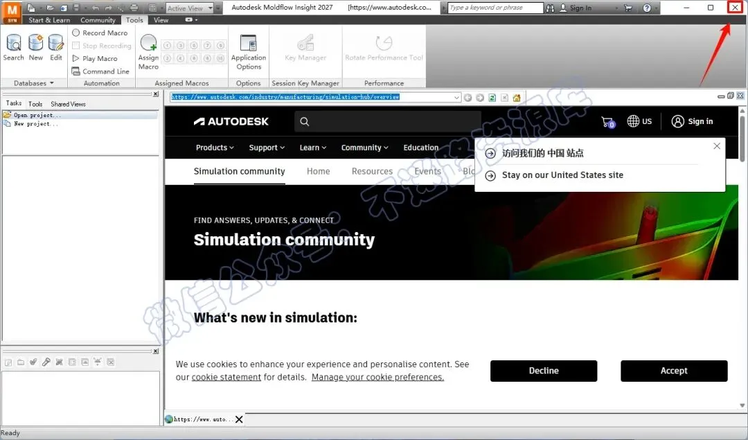Click the Help question mark icon
748x440 pixels.
pyautogui.click(x=647, y=8)
